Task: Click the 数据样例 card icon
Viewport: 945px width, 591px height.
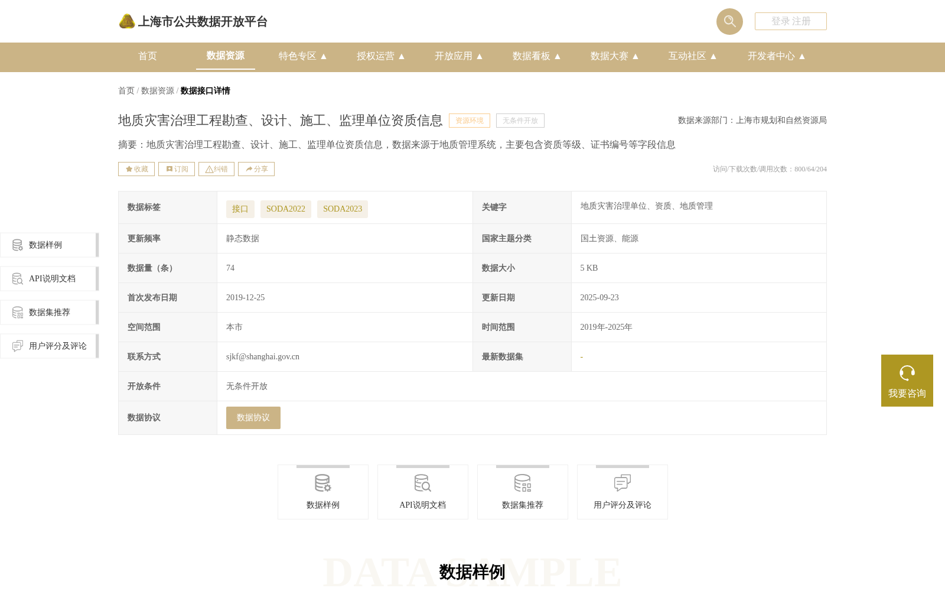Action: coord(323,483)
